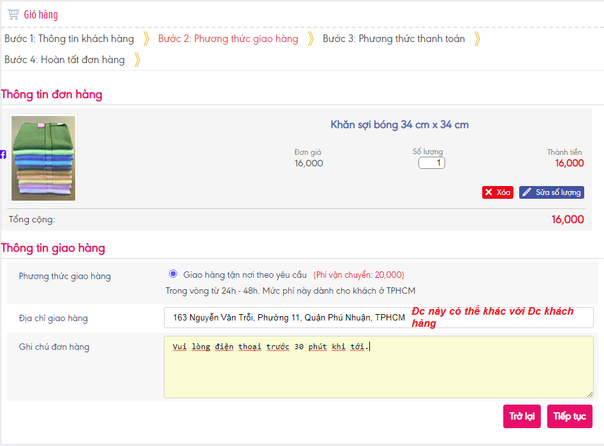Click the chevron arrow after Bước 4
The width and height of the screenshot is (604, 446).
137,60
